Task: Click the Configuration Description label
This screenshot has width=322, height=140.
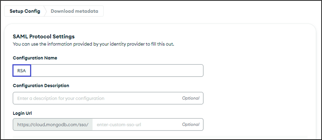Action: pyautogui.click(x=41, y=85)
